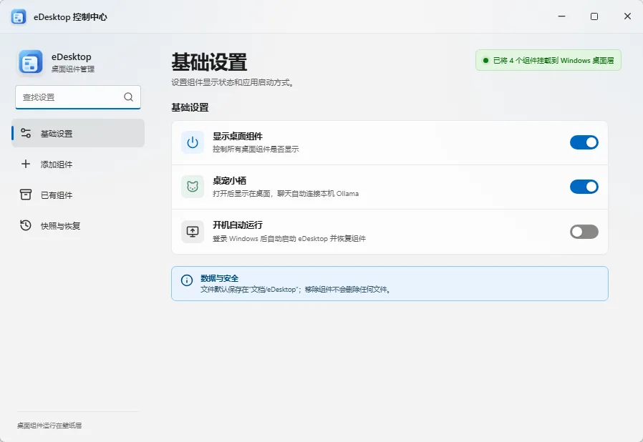Click the cat icon beside 桌宠小栖
The width and height of the screenshot is (643, 442).
click(193, 187)
